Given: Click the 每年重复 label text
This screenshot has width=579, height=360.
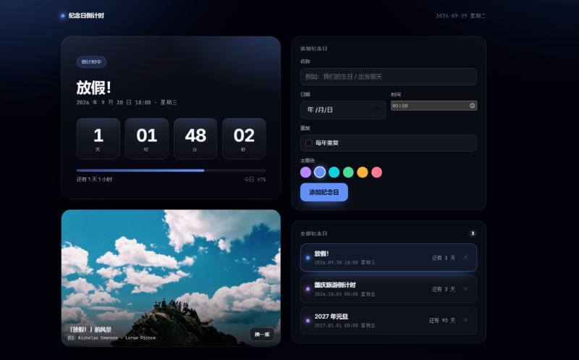Looking at the screenshot, I should click(327, 143).
